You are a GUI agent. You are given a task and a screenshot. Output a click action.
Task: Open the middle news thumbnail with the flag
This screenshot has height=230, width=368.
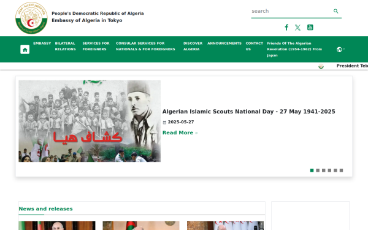[141, 225]
